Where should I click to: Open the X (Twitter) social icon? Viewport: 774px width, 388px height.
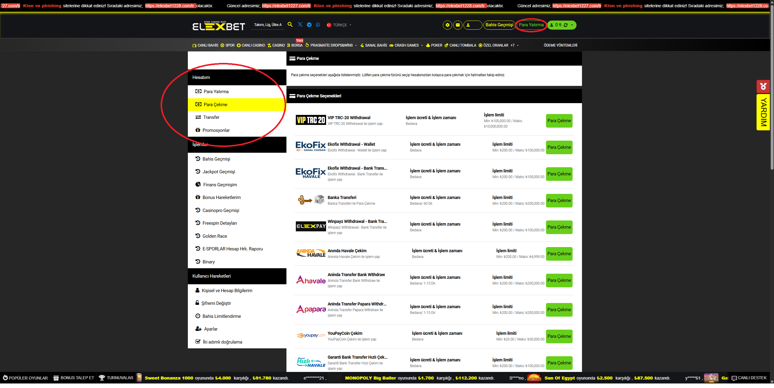pos(300,24)
